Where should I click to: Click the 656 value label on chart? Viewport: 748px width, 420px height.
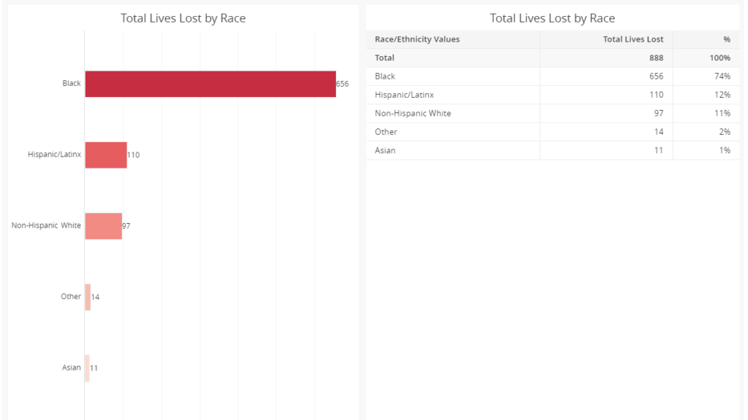343,84
